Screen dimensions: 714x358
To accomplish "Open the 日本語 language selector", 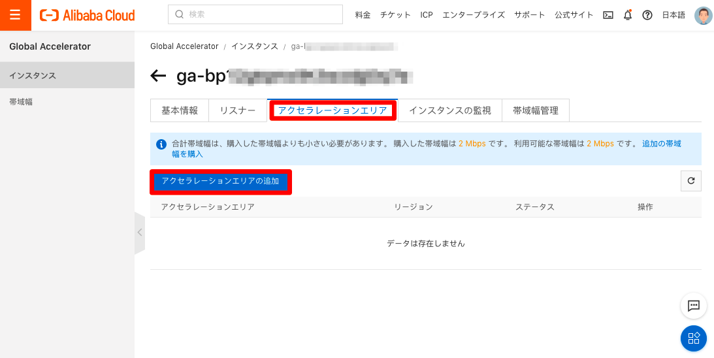I will click(x=673, y=15).
